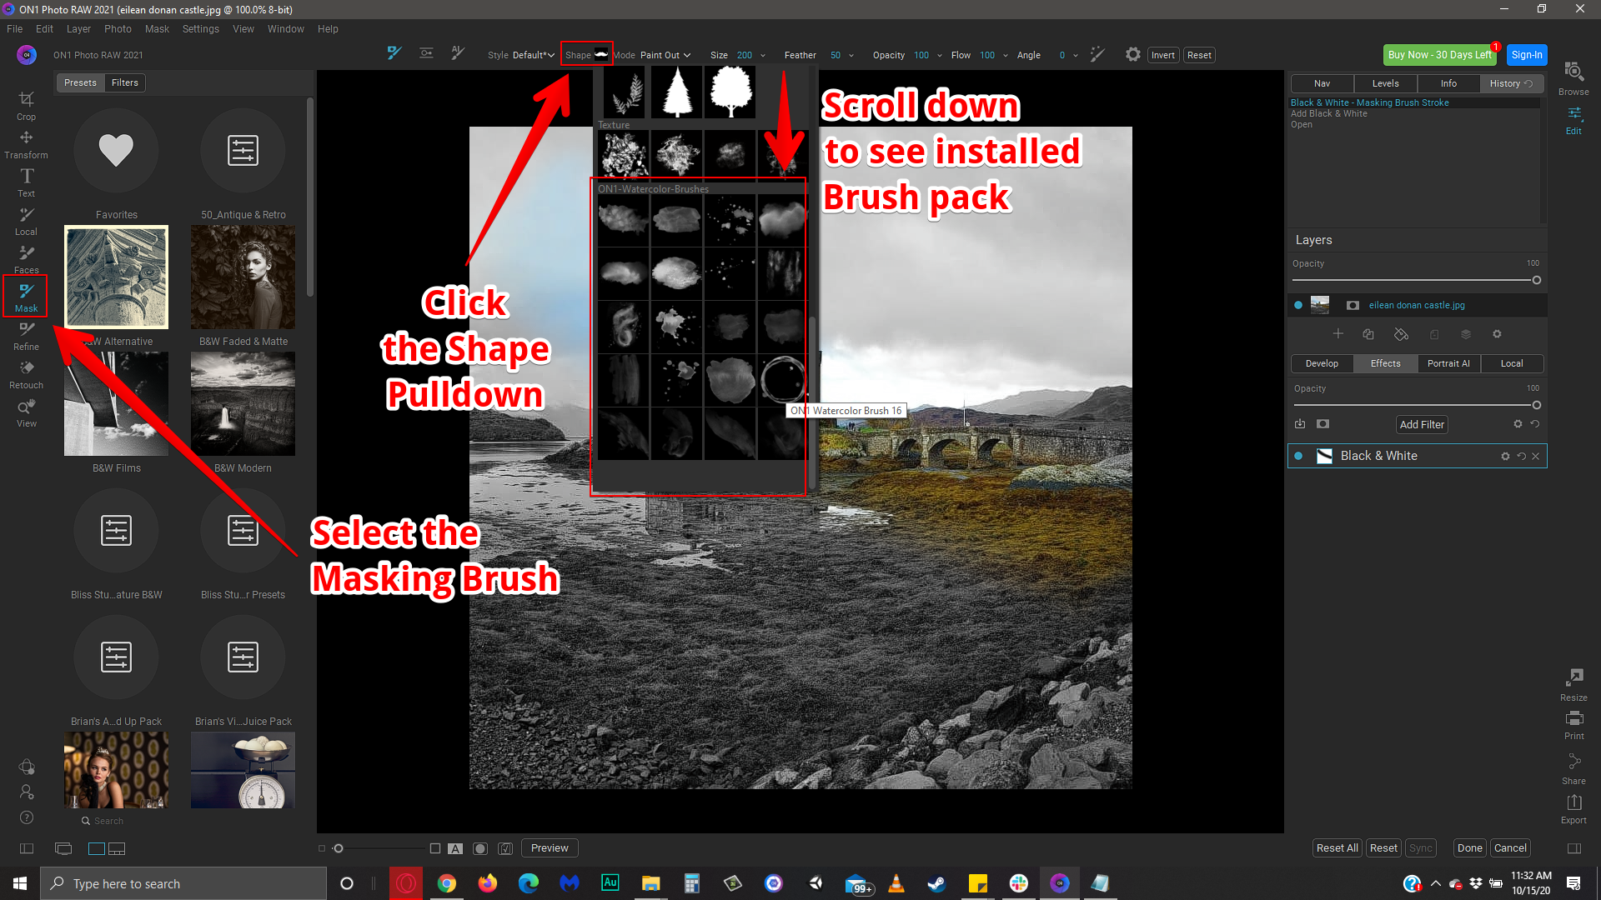This screenshot has height=900, width=1601.
Task: Toggle show mask circle icon below canvas
Action: [480, 848]
